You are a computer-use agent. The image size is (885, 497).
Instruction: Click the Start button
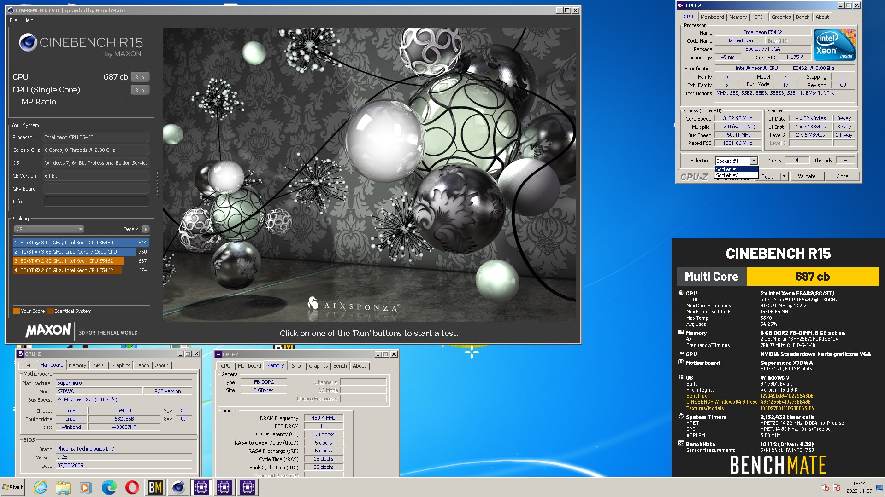coord(13,487)
